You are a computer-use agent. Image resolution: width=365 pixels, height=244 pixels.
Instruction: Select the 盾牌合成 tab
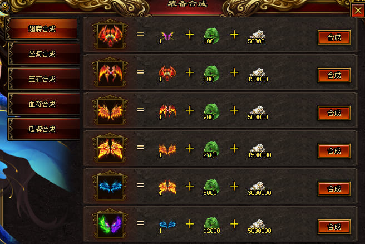(43, 129)
